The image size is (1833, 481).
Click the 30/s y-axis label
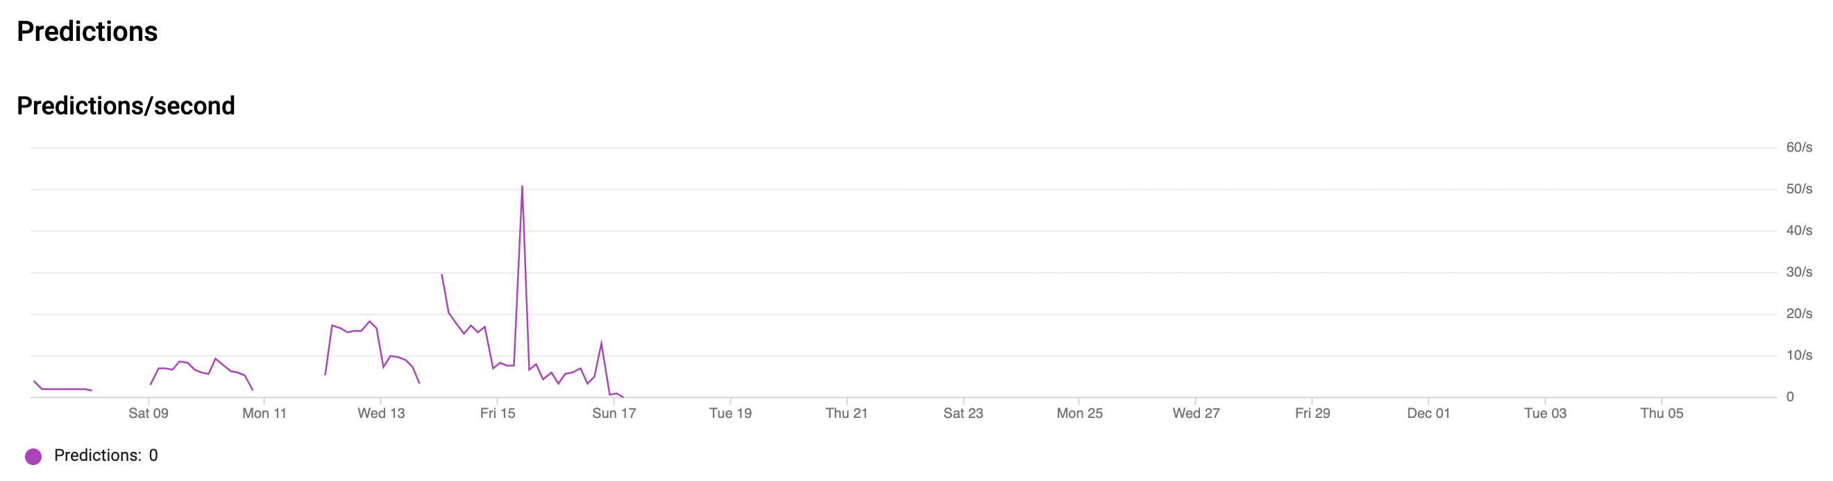[x=1799, y=272]
